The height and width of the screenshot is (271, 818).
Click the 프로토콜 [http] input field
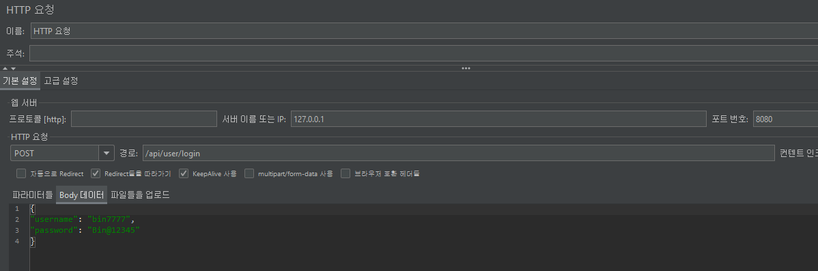pos(144,119)
